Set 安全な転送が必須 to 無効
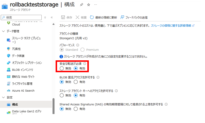 pyautogui.click(x=62, y=68)
